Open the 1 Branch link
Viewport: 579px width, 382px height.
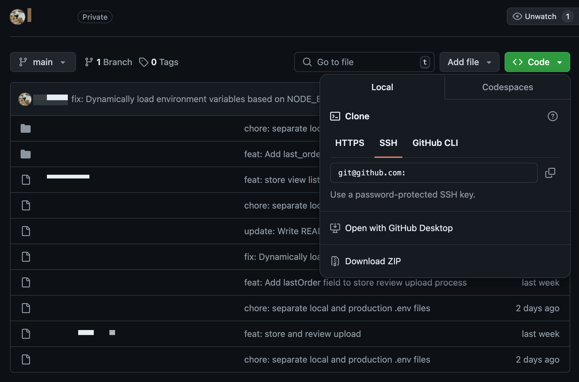(x=108, y=62)
